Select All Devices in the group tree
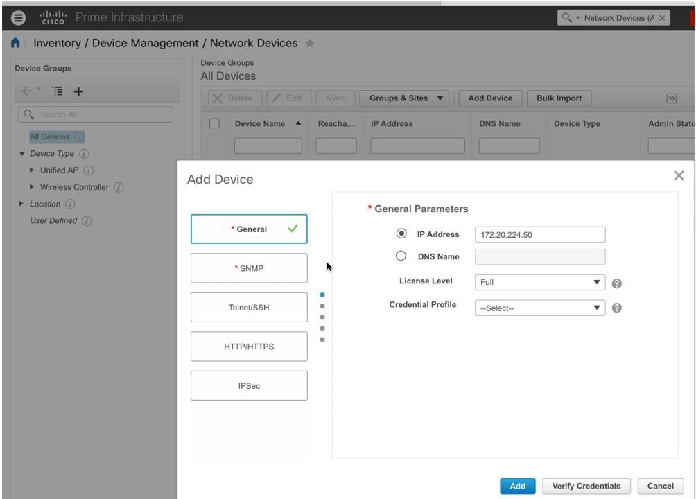Screen dimensions: 696x499 click(x=50, y=137)
